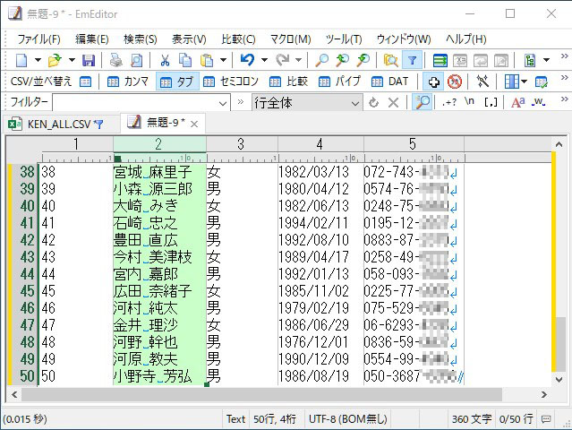Click the red prohibited circle icon
This screenshot has width=572, height=430.
click(x=454, y=82)
